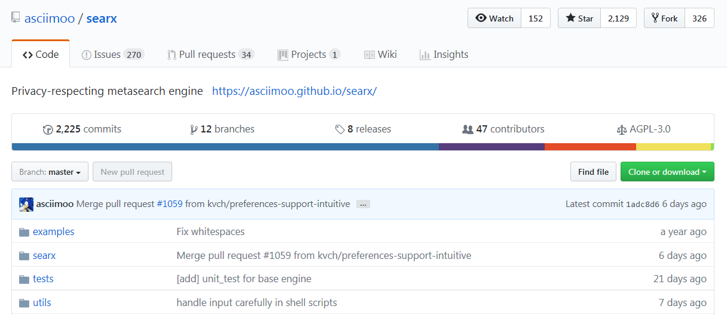Click the Watch eye icon
727x315 pixels.
481,18
